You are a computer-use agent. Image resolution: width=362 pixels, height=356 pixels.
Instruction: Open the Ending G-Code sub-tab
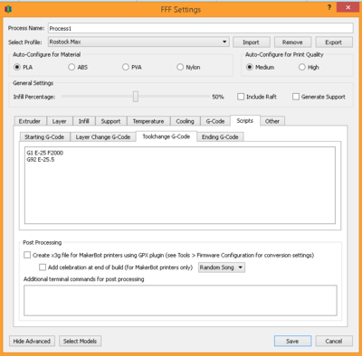point(220,136)
